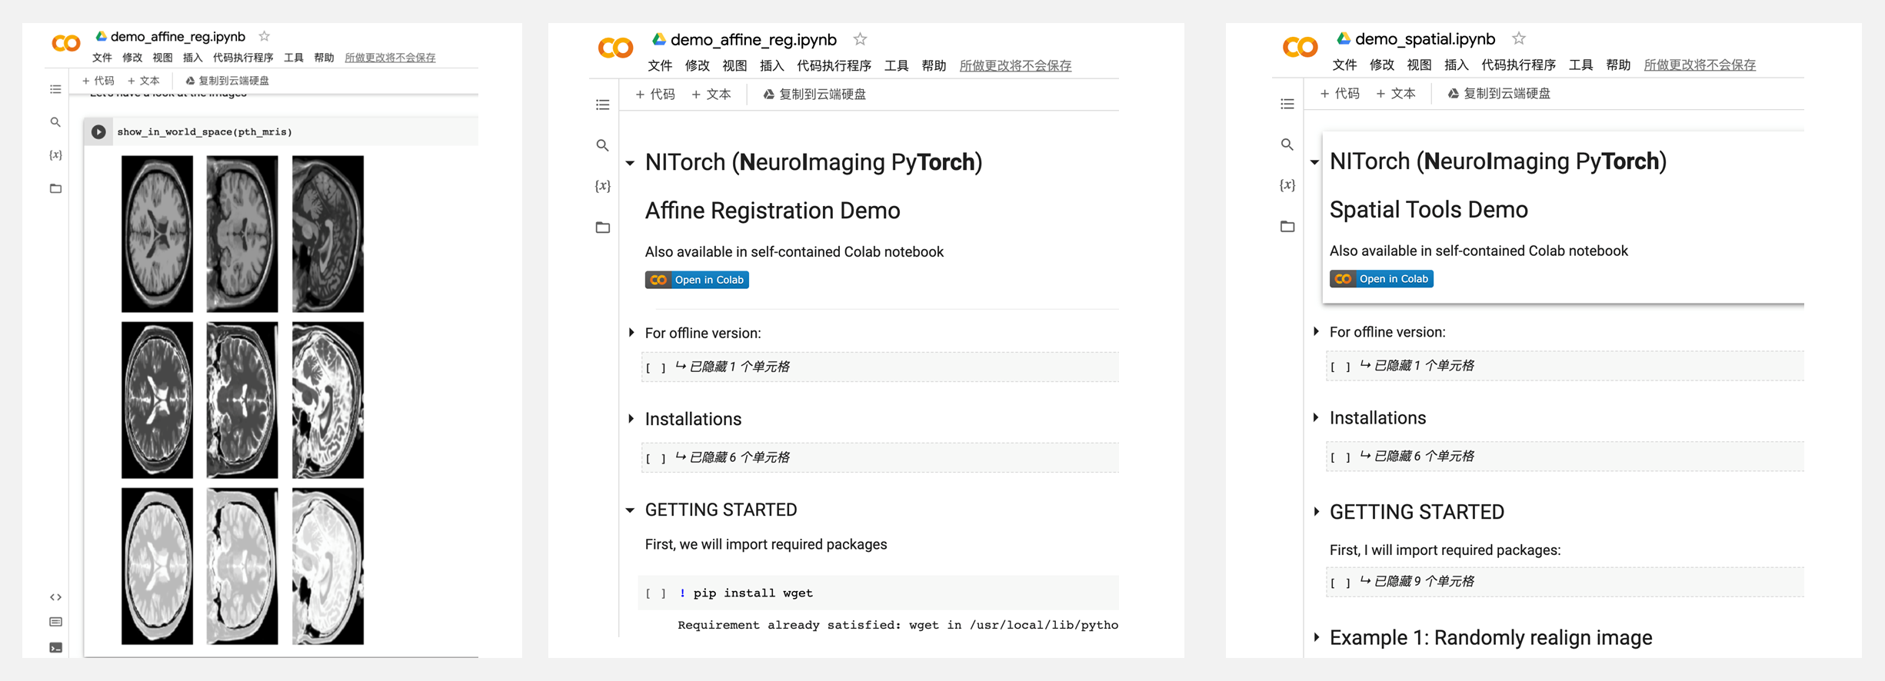Collapse the GETTING STARTED section in middle notebook

point(631,510)
